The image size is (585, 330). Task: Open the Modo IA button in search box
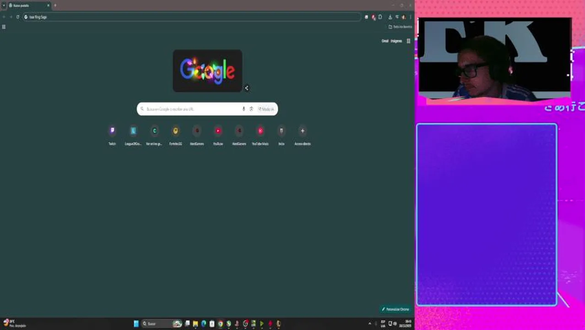266,109
